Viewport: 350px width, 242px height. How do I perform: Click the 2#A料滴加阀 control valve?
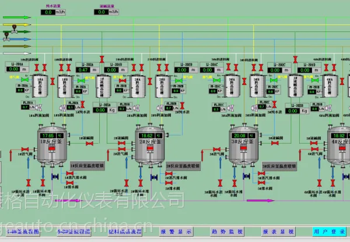pos(136,108)
